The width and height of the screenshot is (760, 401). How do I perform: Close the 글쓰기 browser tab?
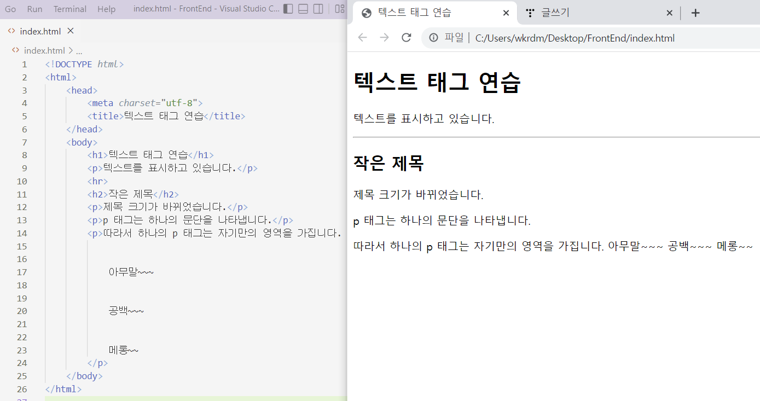pos(669,13)
